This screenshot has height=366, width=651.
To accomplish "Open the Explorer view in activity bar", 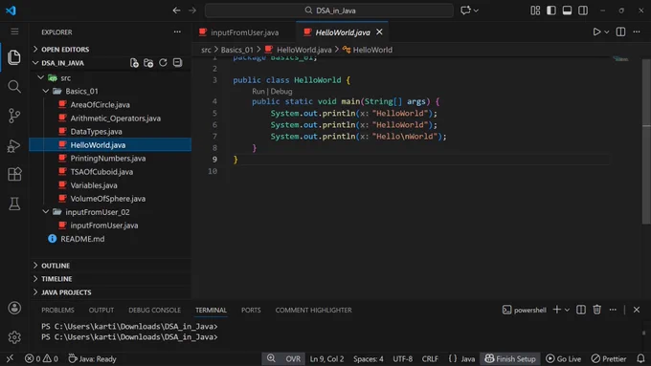I will (x=14, y=56).
